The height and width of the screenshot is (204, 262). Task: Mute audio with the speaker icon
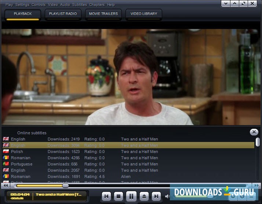coord(167,196)
